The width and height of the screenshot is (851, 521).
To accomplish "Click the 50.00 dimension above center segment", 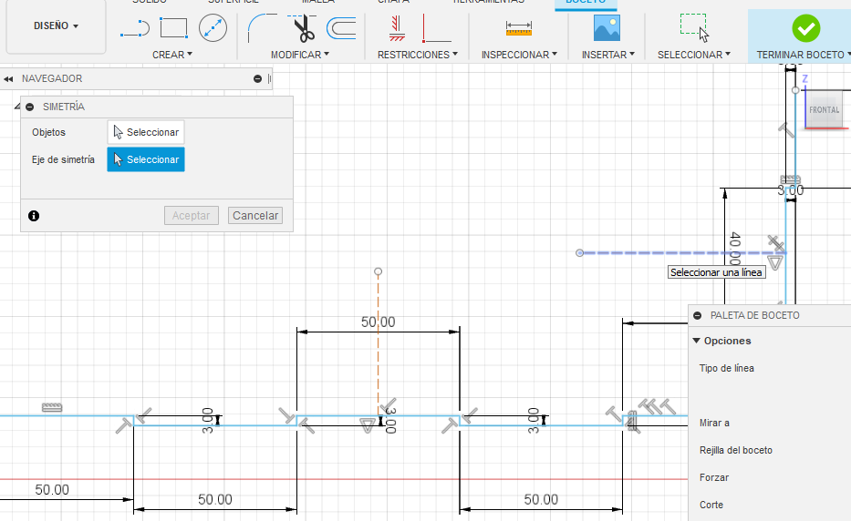I will pyautogui.click(x=379, y=322).
